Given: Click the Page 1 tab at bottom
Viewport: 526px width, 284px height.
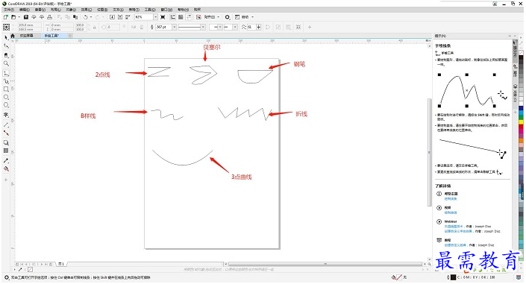Looking at the screenshot, I should (61, 264).
